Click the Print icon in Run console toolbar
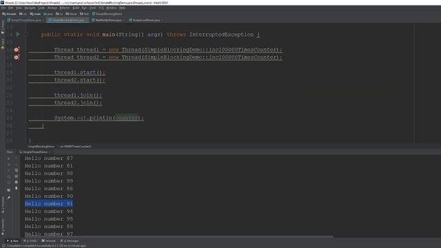The width and height of the screenshot is (441, 248). tap(17, 182)
